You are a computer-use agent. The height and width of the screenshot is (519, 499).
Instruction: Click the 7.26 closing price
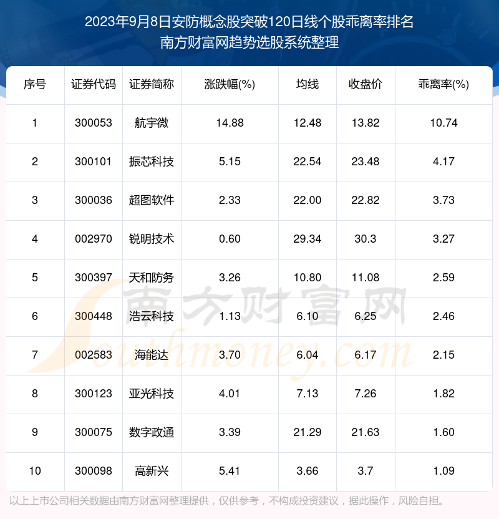[366, 394]
